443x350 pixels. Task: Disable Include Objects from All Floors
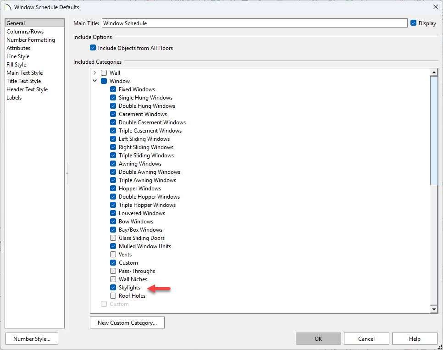click(x=93, y=48)
